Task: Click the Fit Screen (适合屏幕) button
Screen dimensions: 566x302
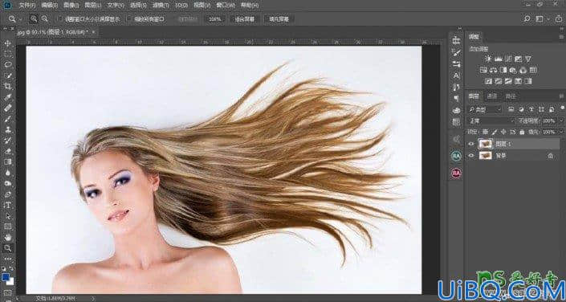Action: (x=244, y=19)
